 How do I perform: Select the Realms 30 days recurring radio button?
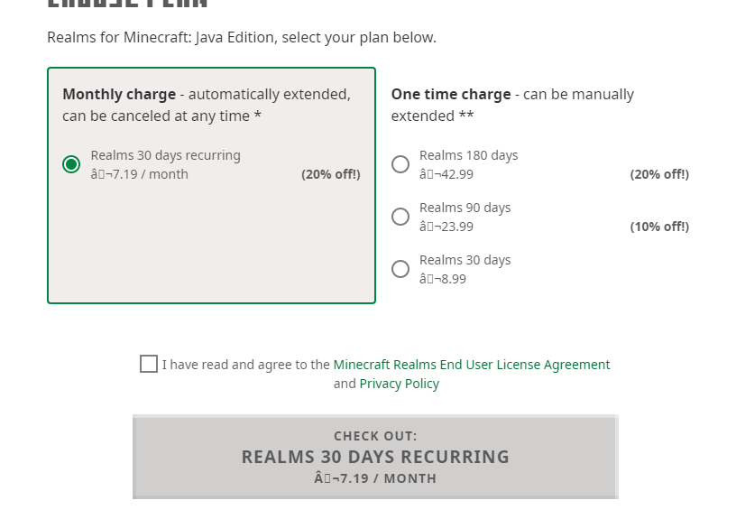click(x=71, y=164)
